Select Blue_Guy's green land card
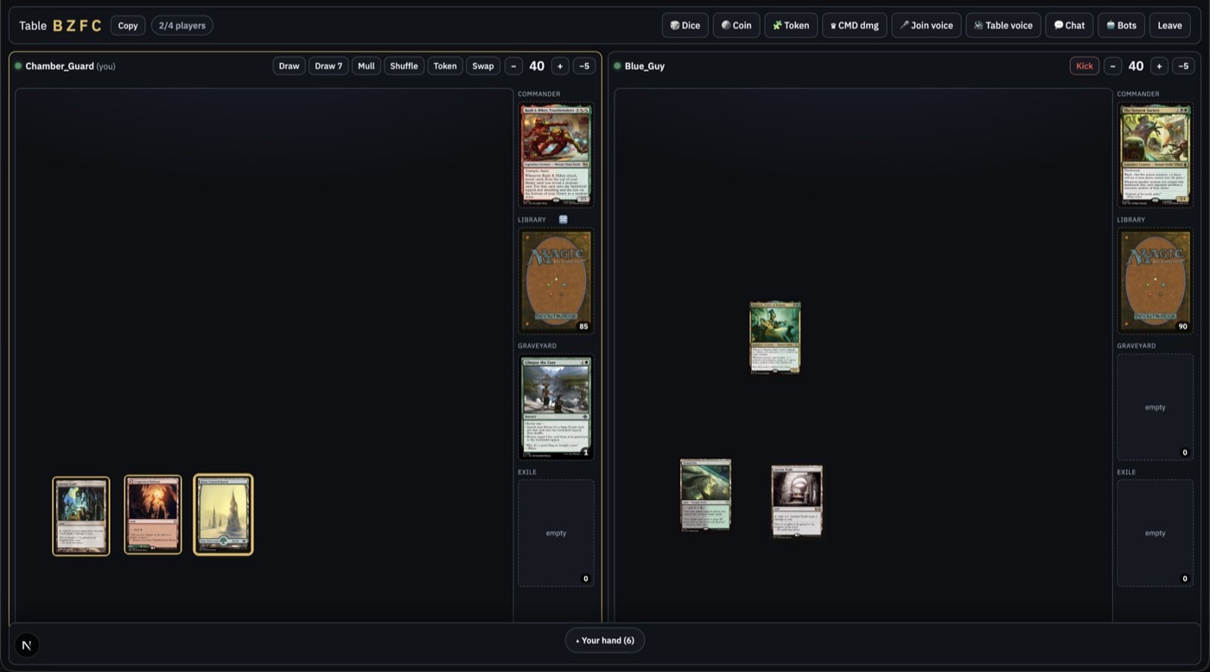Viewport: 1210px width, 672px height. [705, 494]
